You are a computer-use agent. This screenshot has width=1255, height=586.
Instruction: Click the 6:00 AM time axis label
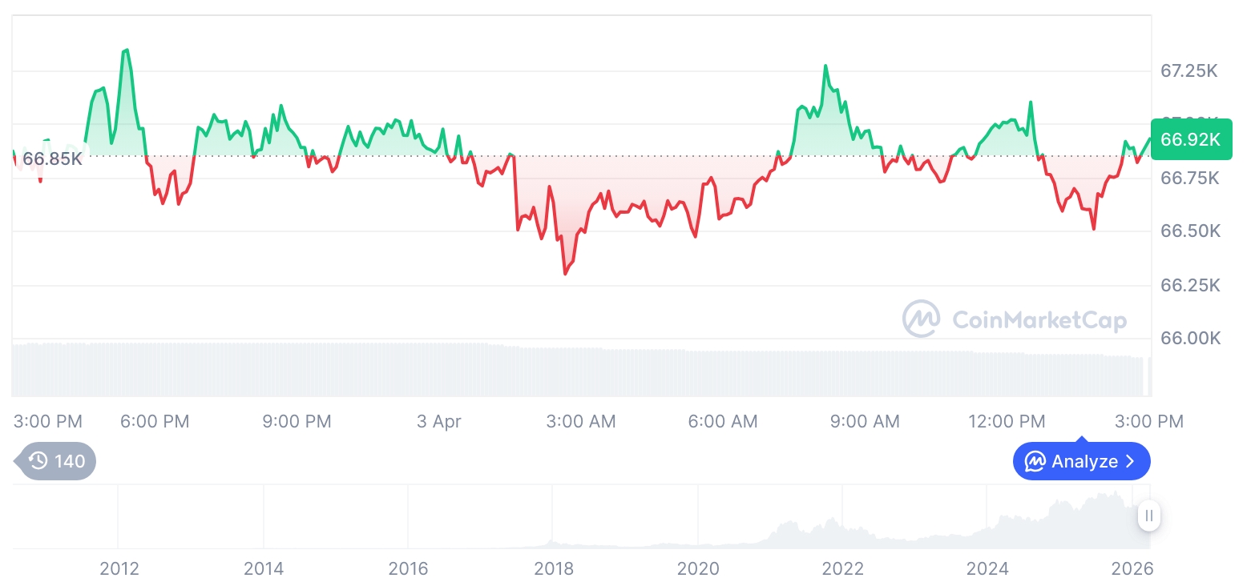click(x=723, y=422)
